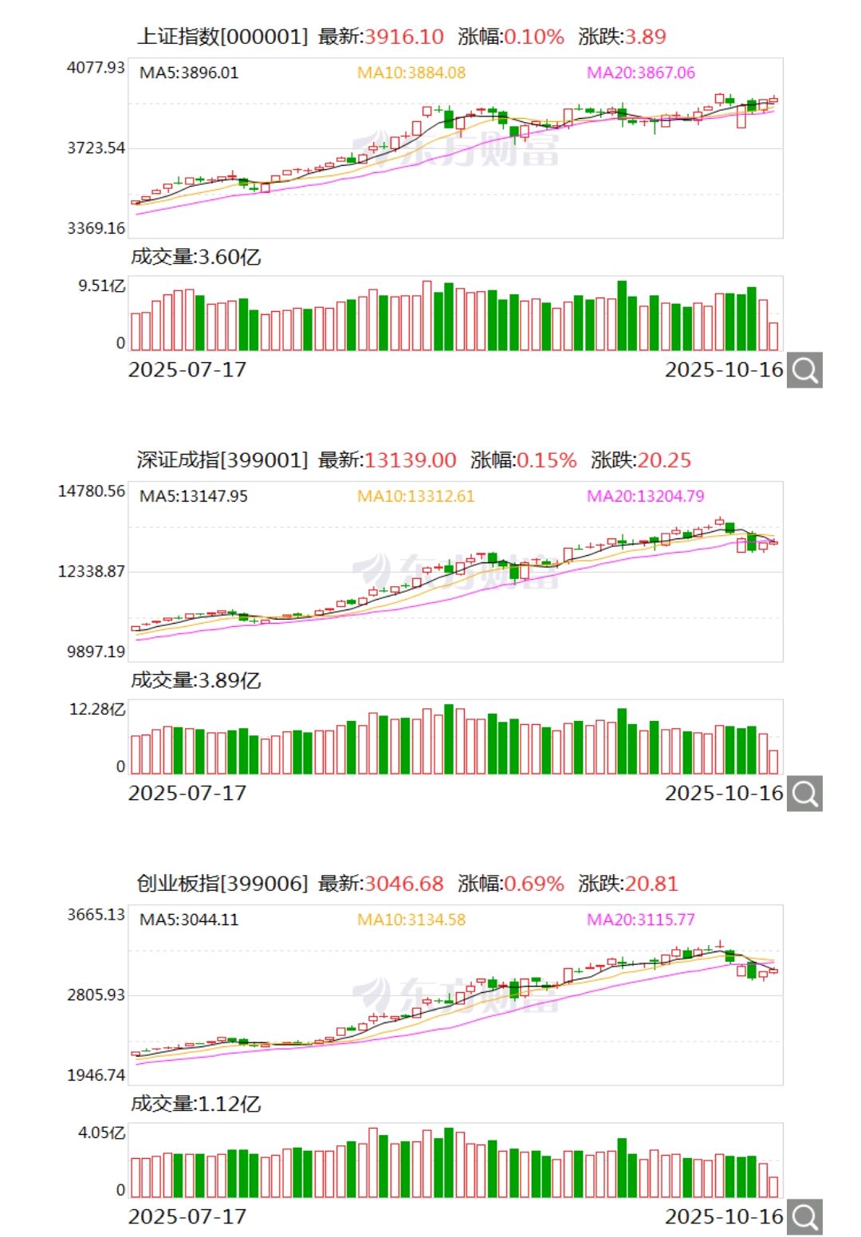861x1237 pixels.
Task: Toggle the MA20:3867.06 moving average line
Action: pyautogui.click(x=641, y=73)
